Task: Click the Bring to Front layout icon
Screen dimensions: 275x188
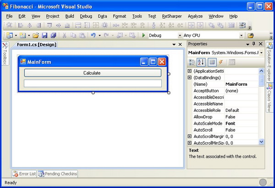Action: (211, 26)
